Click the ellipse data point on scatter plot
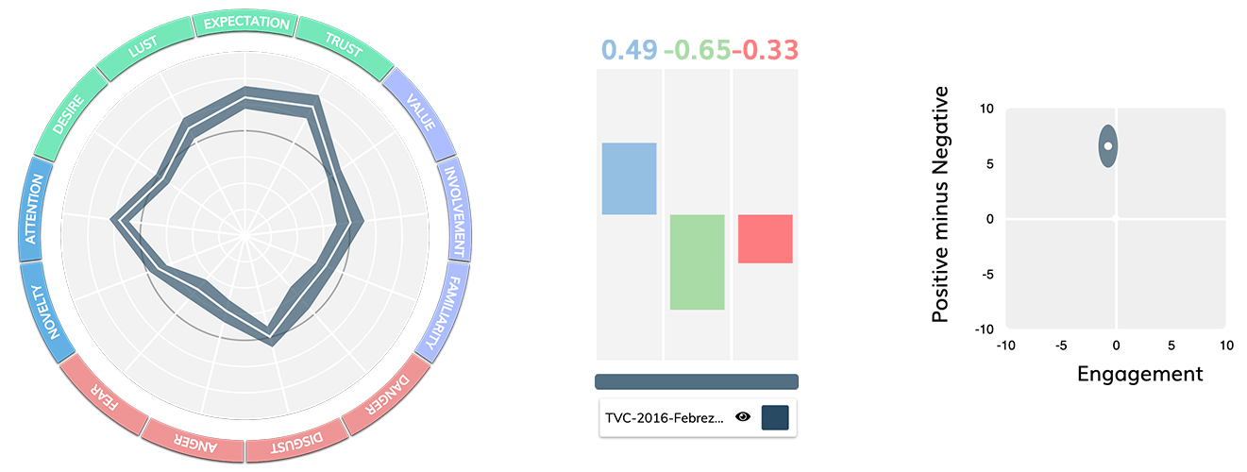This screenshot has width=1247, height=472. 1109,146
